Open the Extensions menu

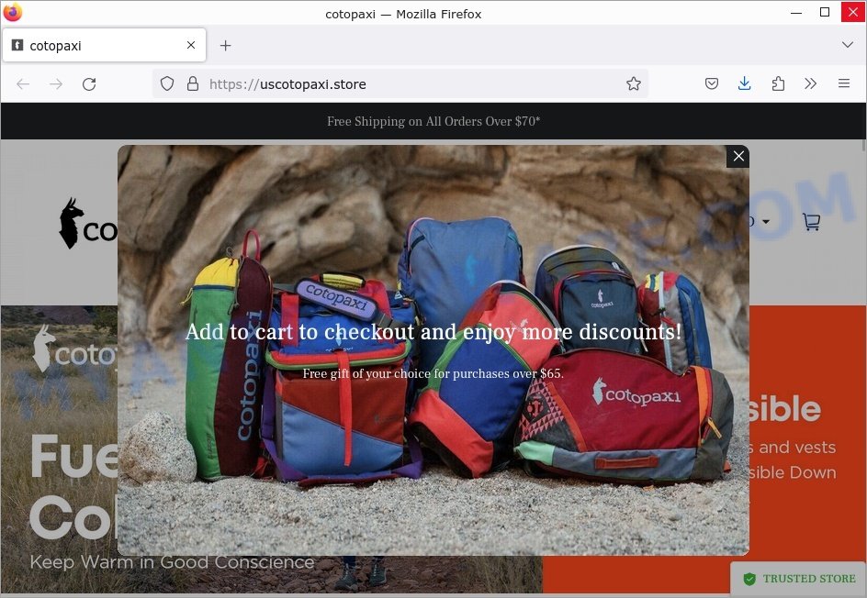pyautogui.click(x=778, y=84)
